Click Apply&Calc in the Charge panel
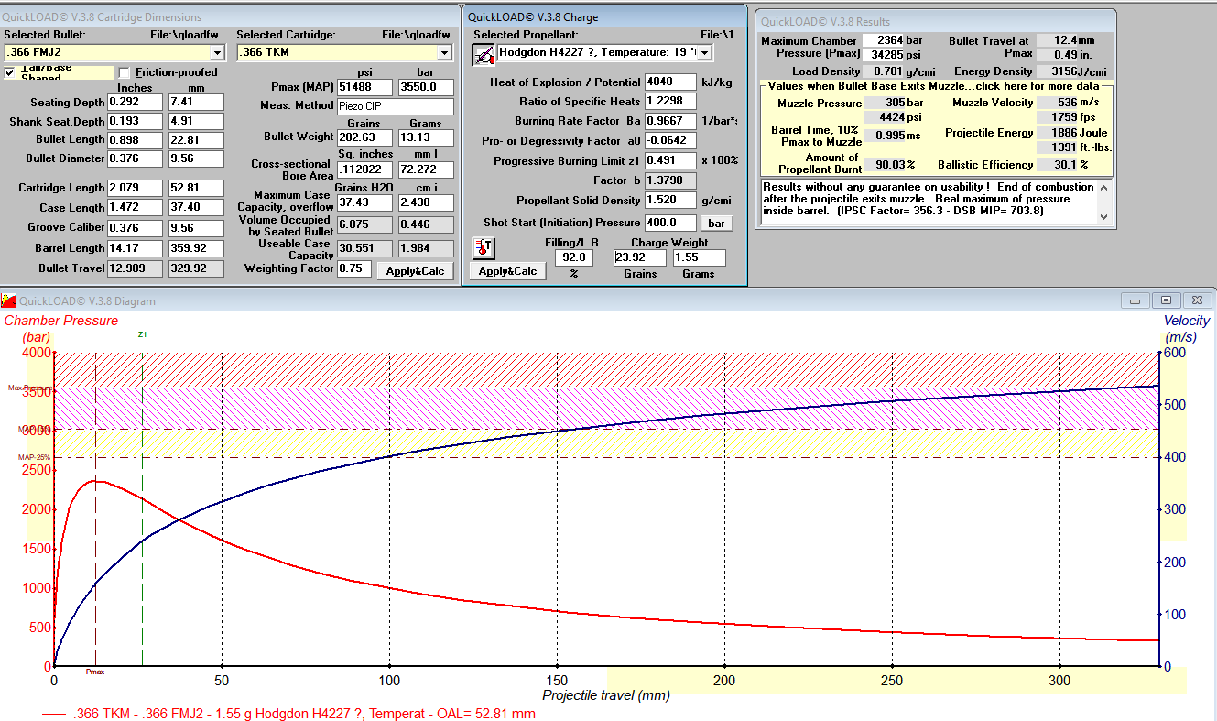The height and width of the screenshot is (721, 1217). click(507, 271)
